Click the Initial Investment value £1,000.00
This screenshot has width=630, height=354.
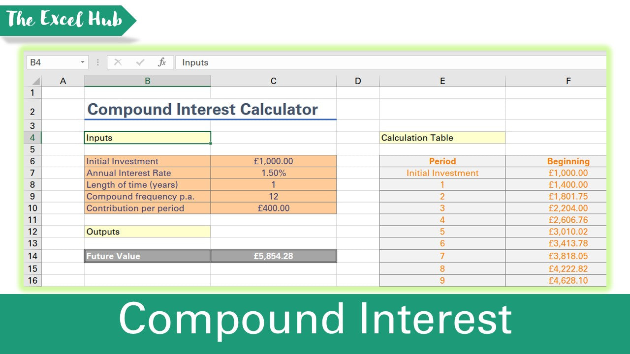pos(274,161)
